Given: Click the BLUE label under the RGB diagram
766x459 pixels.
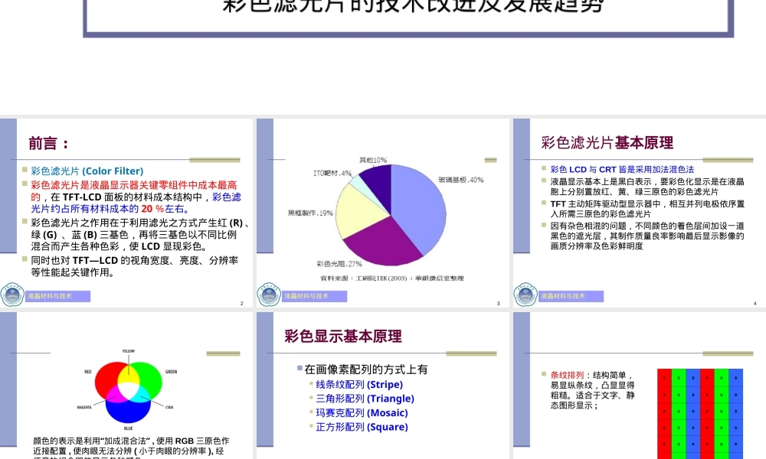Looking at the screenshot, I should click(x=128, y=428).
